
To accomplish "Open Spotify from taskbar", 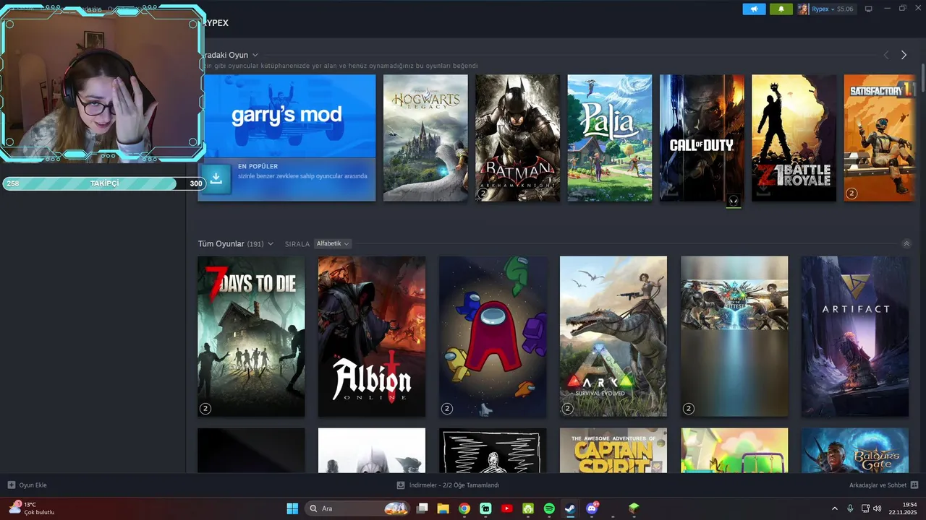I will point(549,508).
